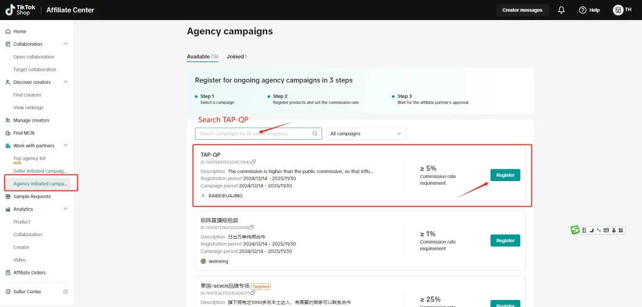
Task: Open the All campaigns dropdown
Action: [366, 133]
